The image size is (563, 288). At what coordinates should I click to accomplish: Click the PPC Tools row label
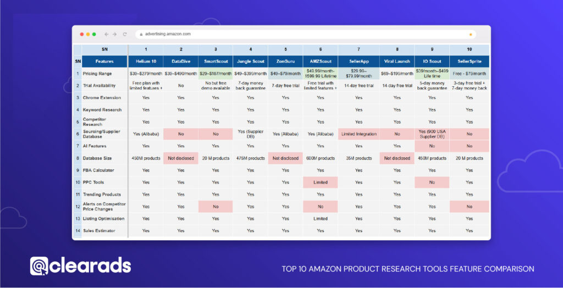104,182
